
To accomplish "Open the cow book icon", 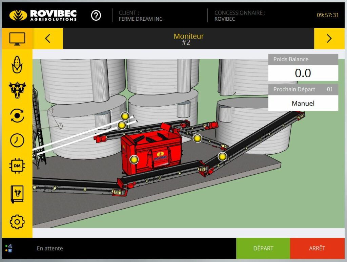I will point(17,194).
